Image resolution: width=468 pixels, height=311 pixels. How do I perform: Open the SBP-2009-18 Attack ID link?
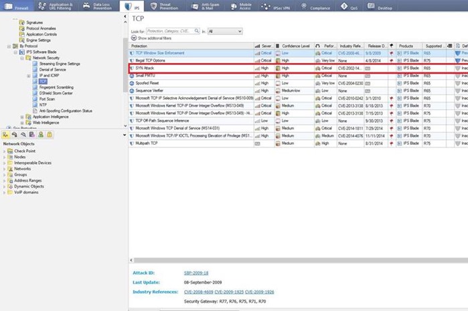(196, 273)
